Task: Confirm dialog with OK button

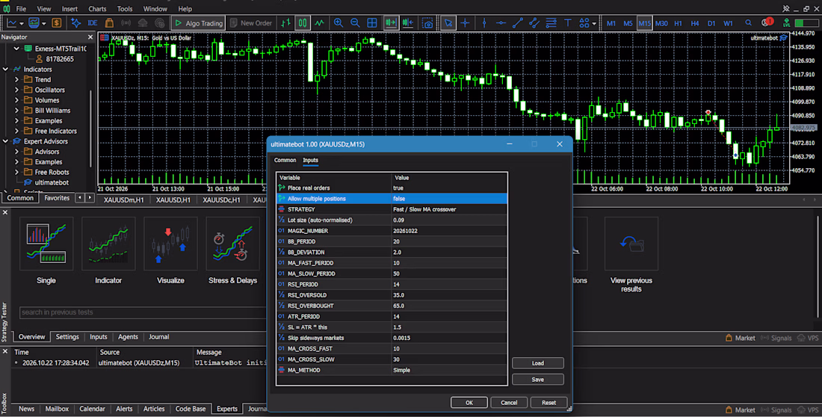Action: tap(469, 402)
